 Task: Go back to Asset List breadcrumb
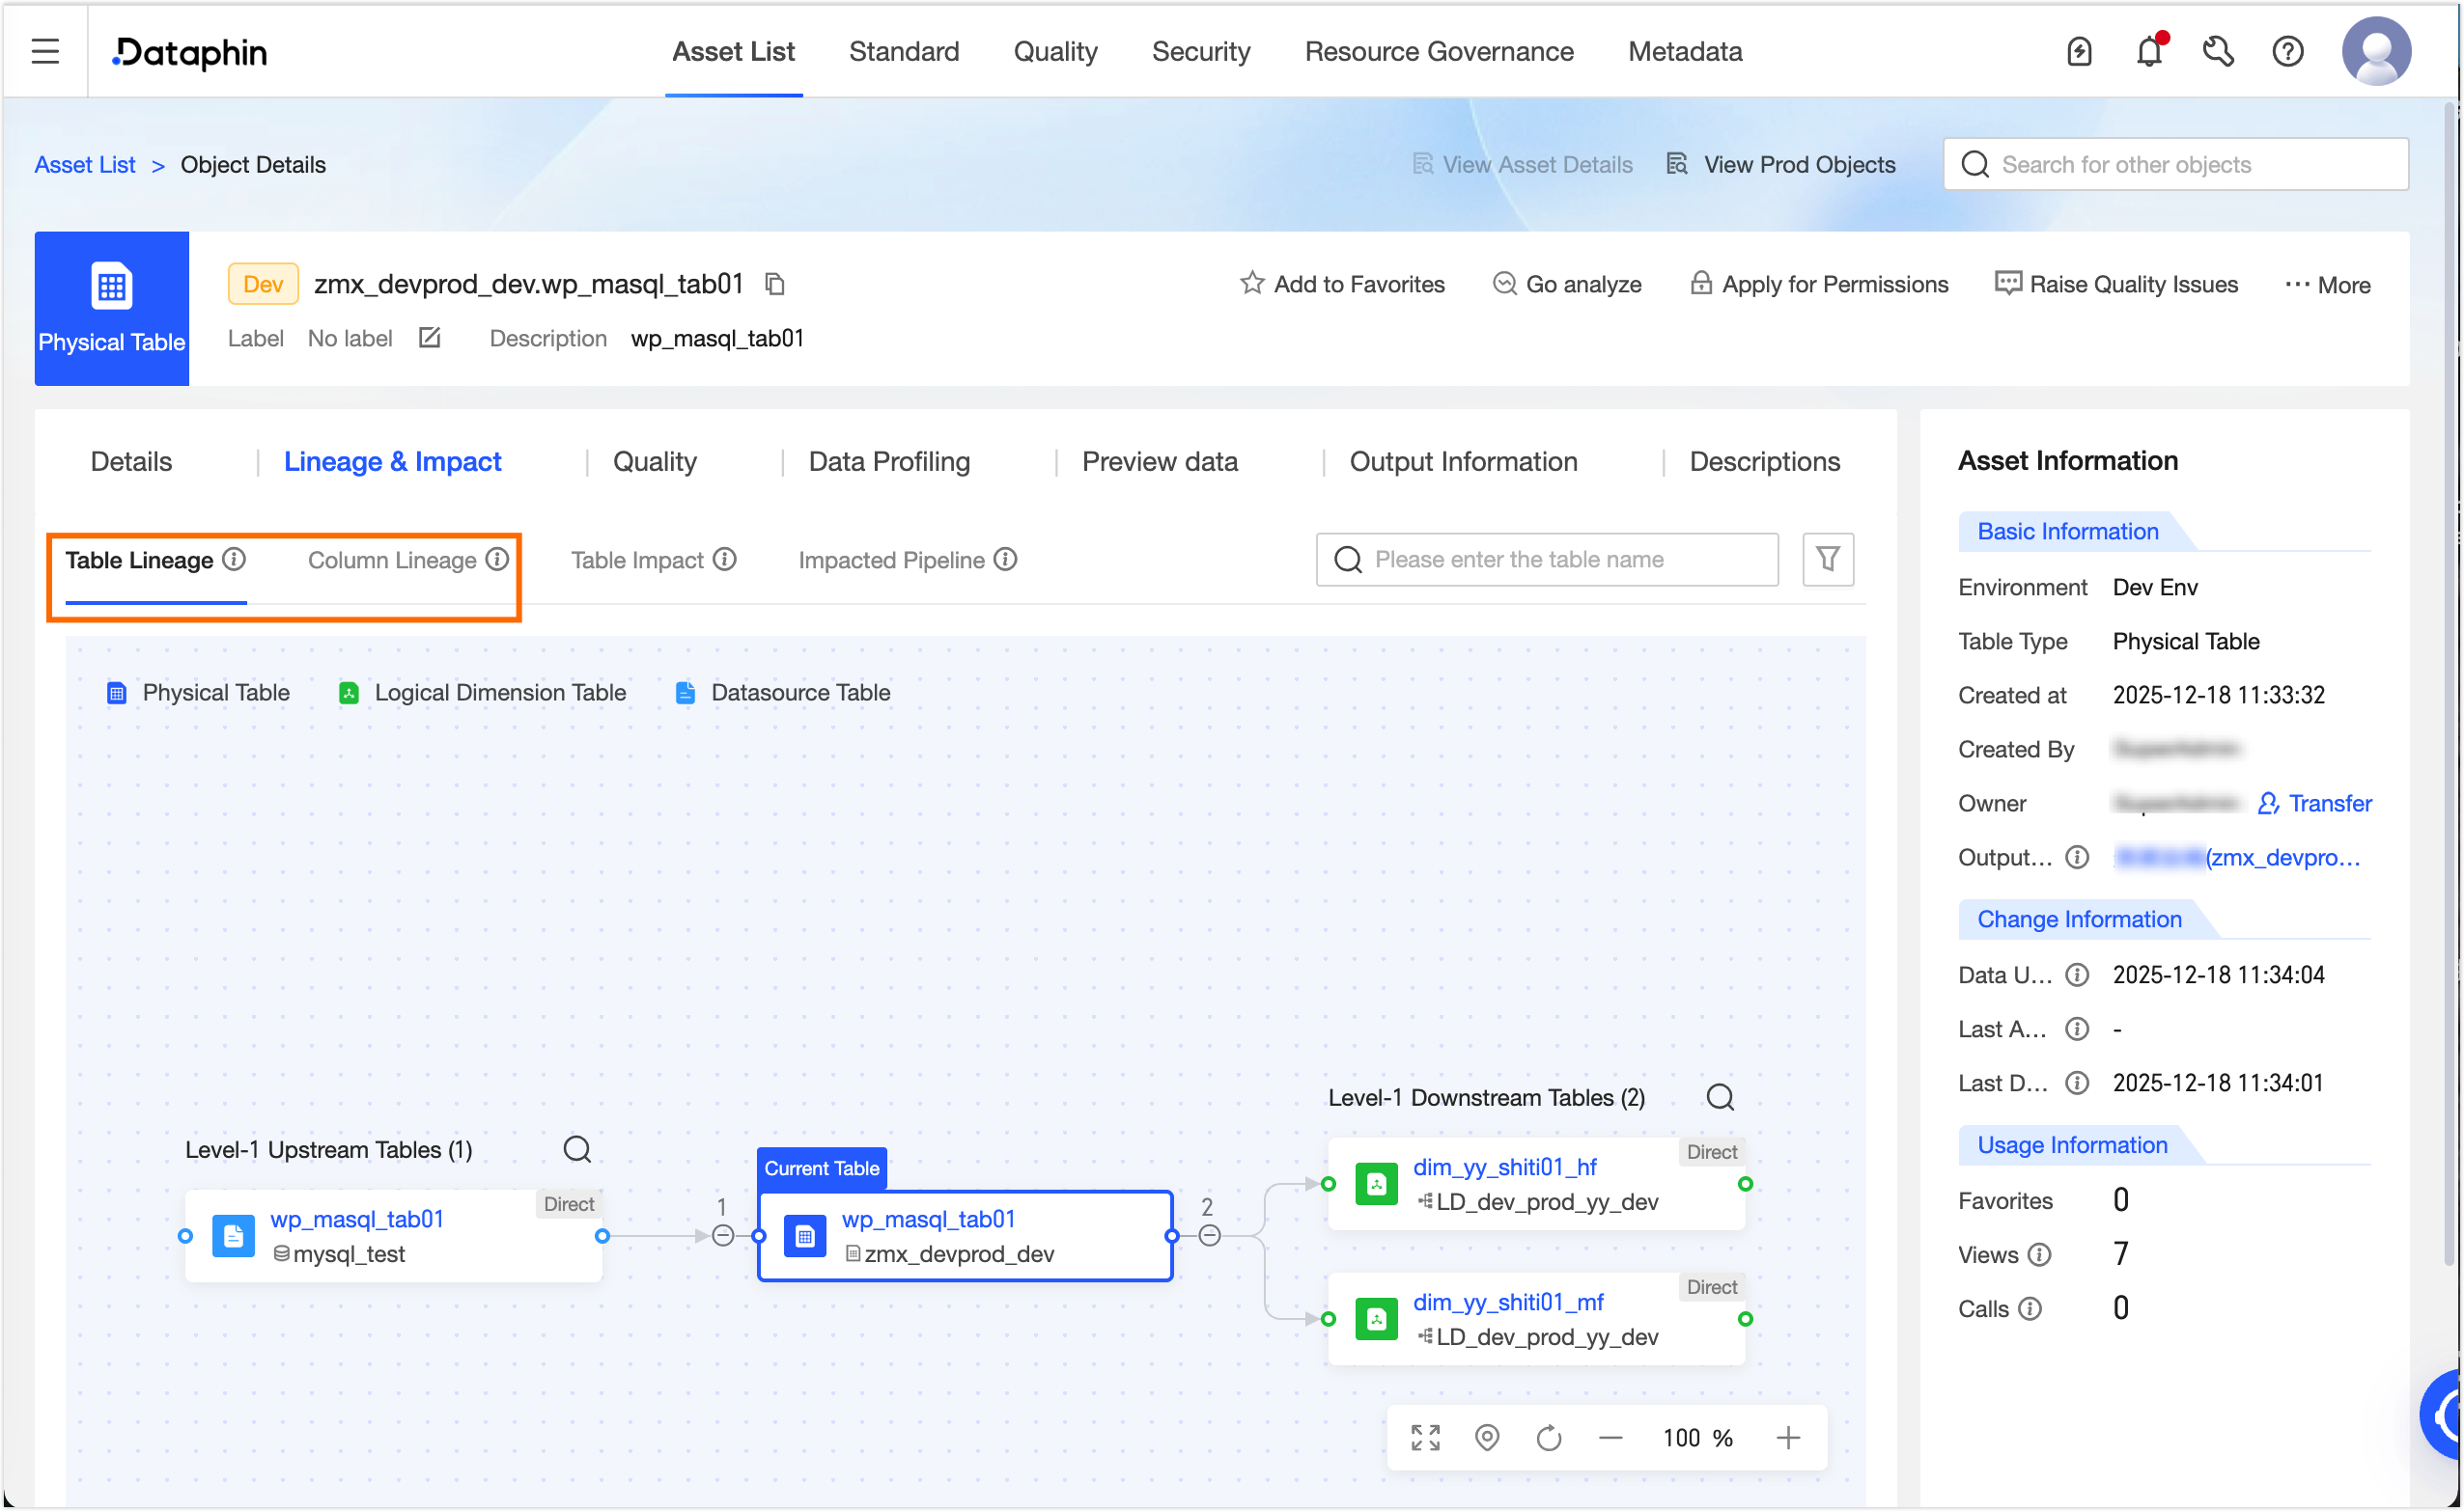pos(85,164)
